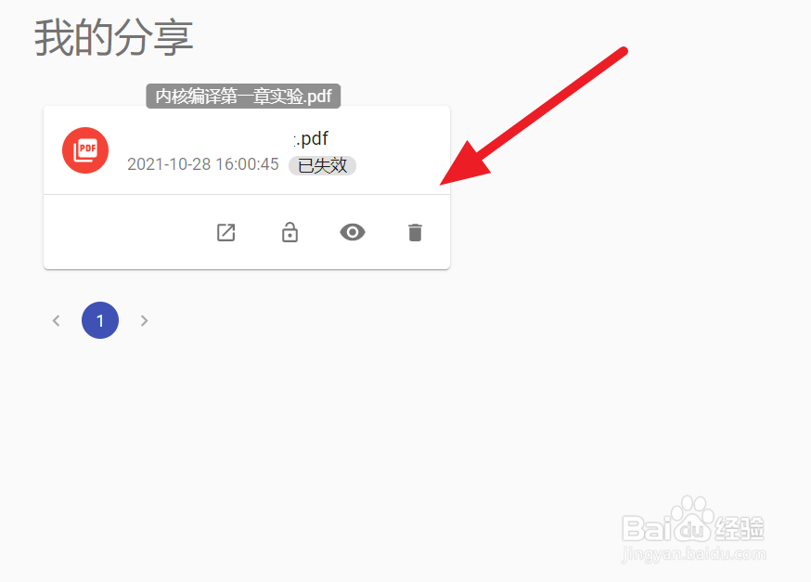Open the share link in new window
Viewport: 811px width, 582px height.
[x=226, y=232]
